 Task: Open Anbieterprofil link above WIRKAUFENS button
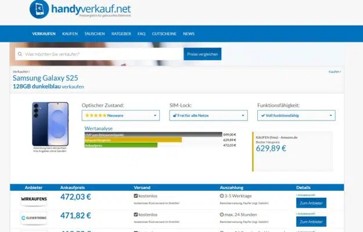306,195
